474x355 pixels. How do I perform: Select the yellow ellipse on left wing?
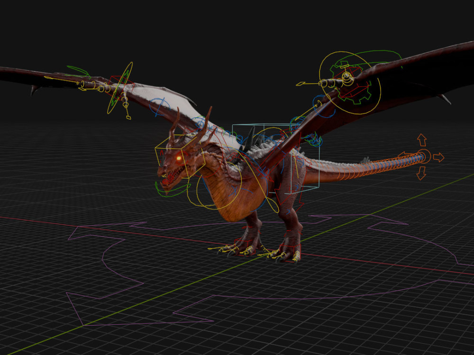pos(120,88)
